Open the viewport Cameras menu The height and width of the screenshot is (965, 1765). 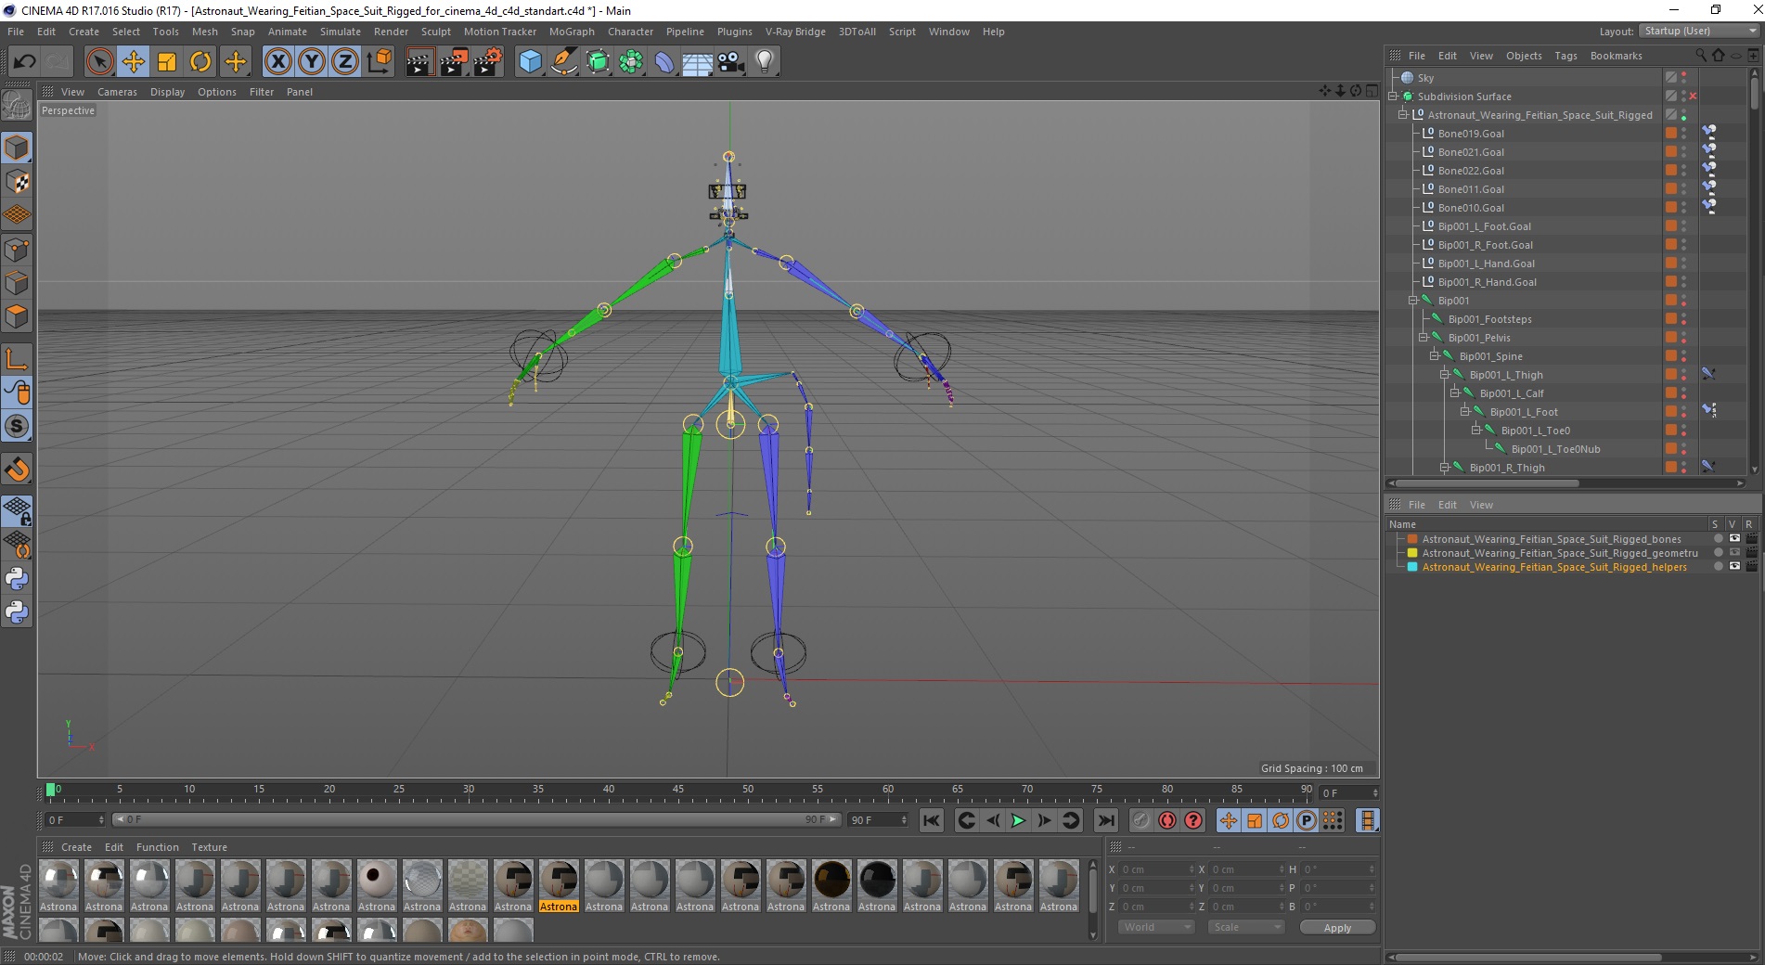click(x=117, y=92)
